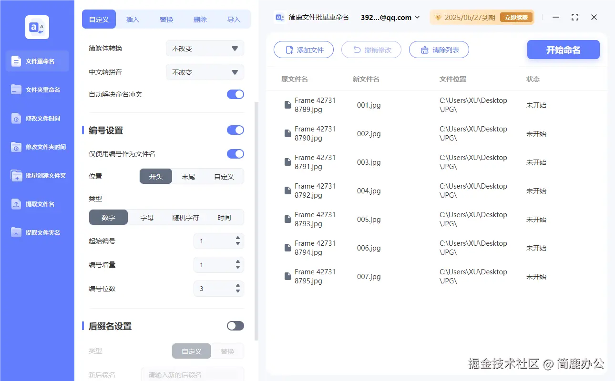Image resolution: width=615 pixels, height=381 pixels.
Task: Switch to the 删除 tab
Action: coord(200,20)
